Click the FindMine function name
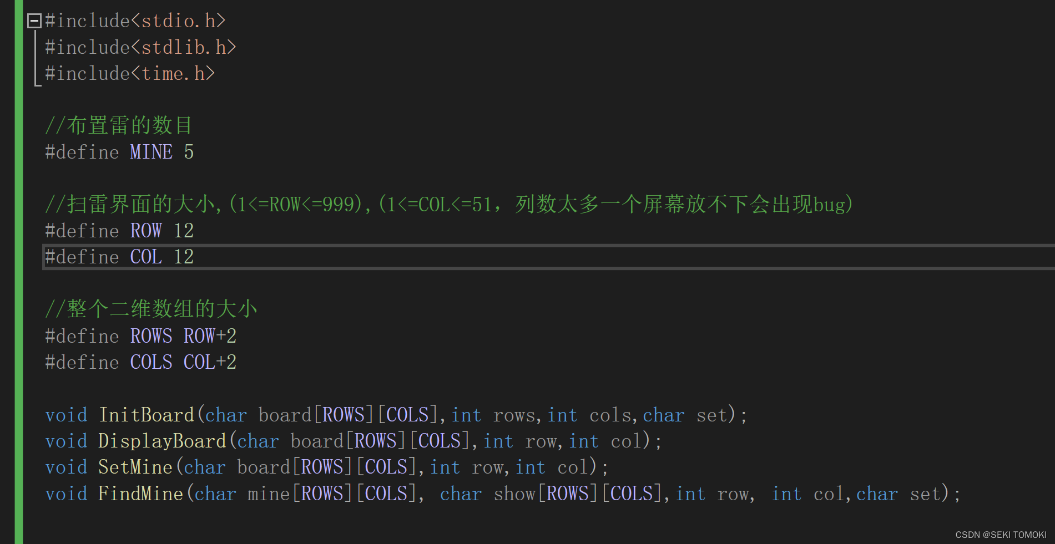This screenshot has height=544, width=1055. (140, 494)
